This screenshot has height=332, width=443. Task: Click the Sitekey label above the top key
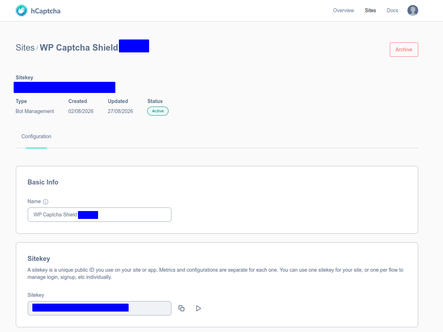pyautogui.click(x=24, y=78)
